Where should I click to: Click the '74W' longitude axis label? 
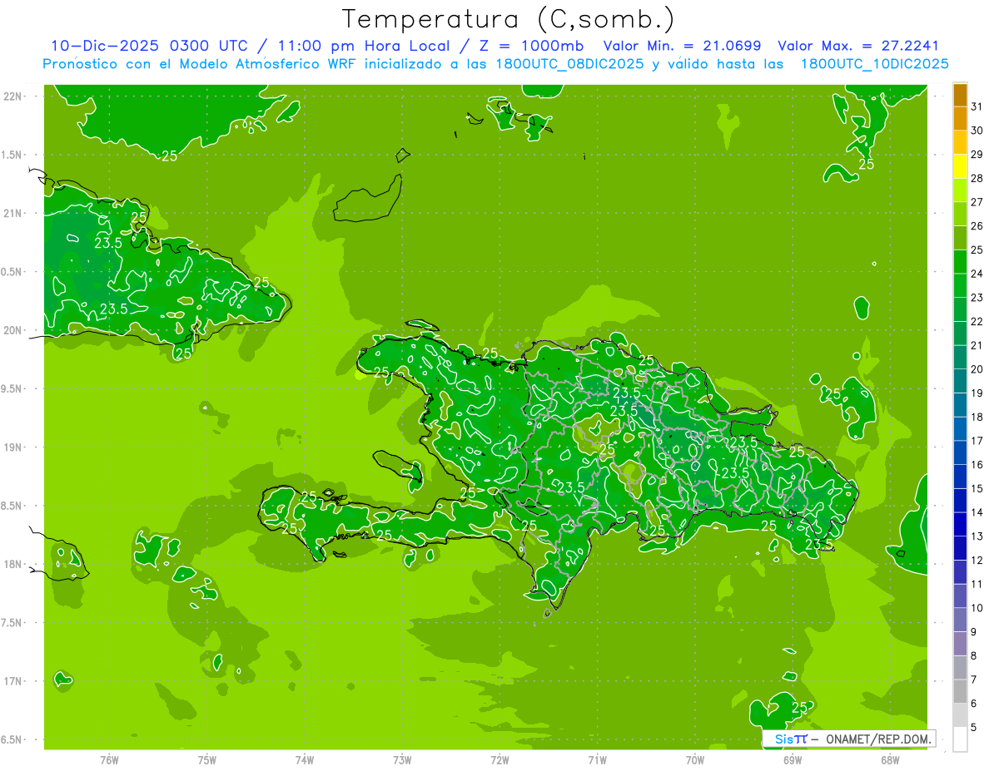pyautogui.click(x=305, y=760)
